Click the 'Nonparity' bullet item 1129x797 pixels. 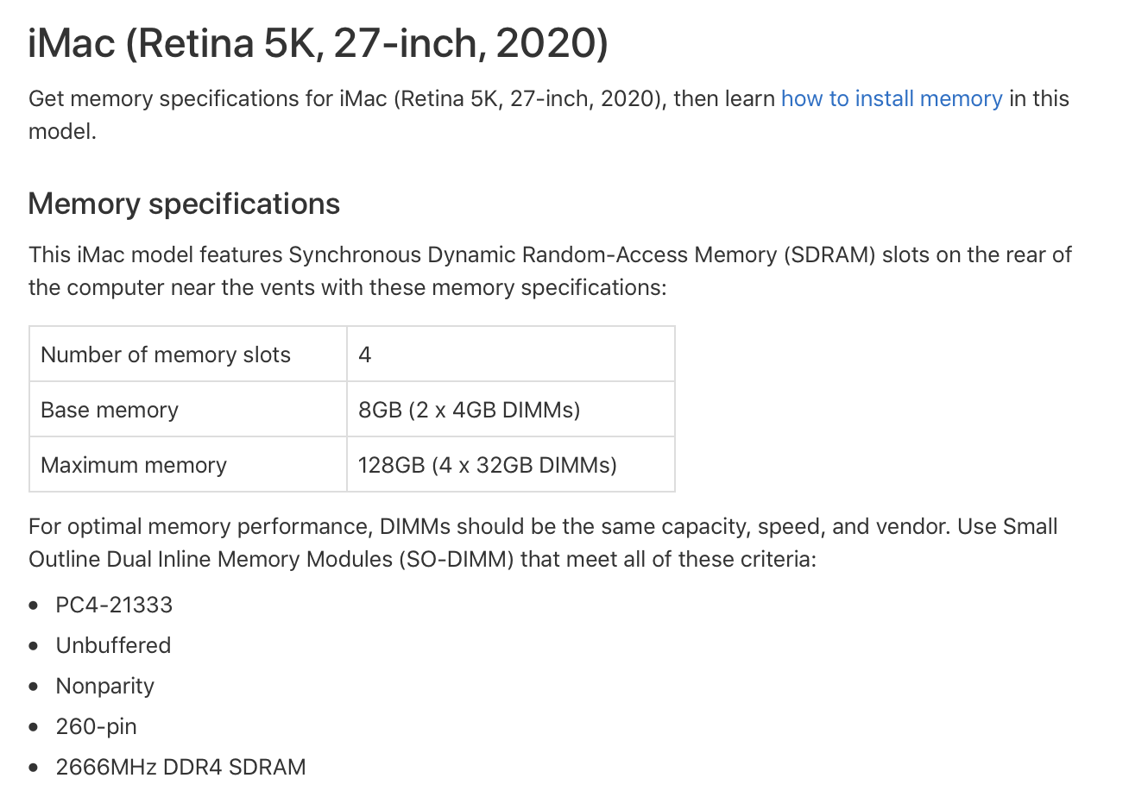(104, 686)
